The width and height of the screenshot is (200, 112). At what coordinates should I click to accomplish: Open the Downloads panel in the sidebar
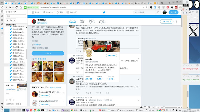(x=2, y=16)
